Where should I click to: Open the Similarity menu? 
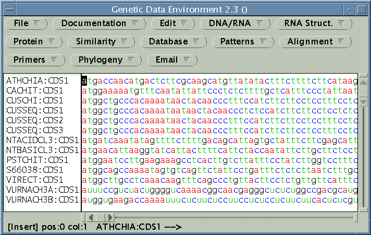click(x=101, y=42)
